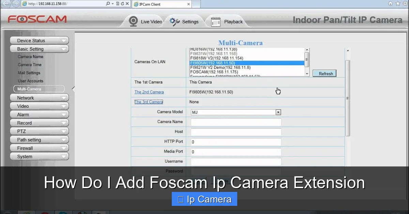Open Camera Time settings

[30, 65]
